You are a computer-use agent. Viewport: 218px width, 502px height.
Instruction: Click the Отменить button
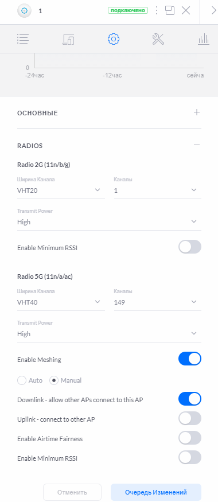(x=72, y=492)
